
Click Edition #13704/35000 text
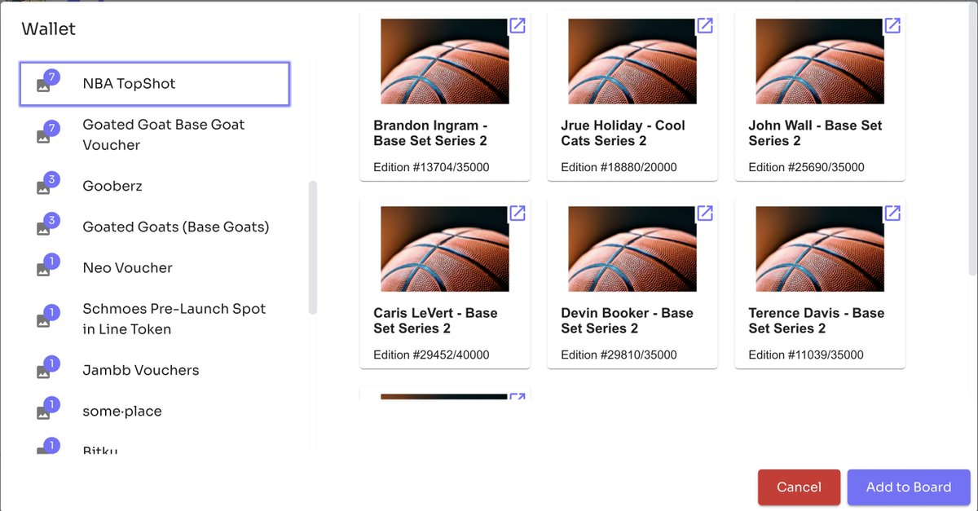431,167
